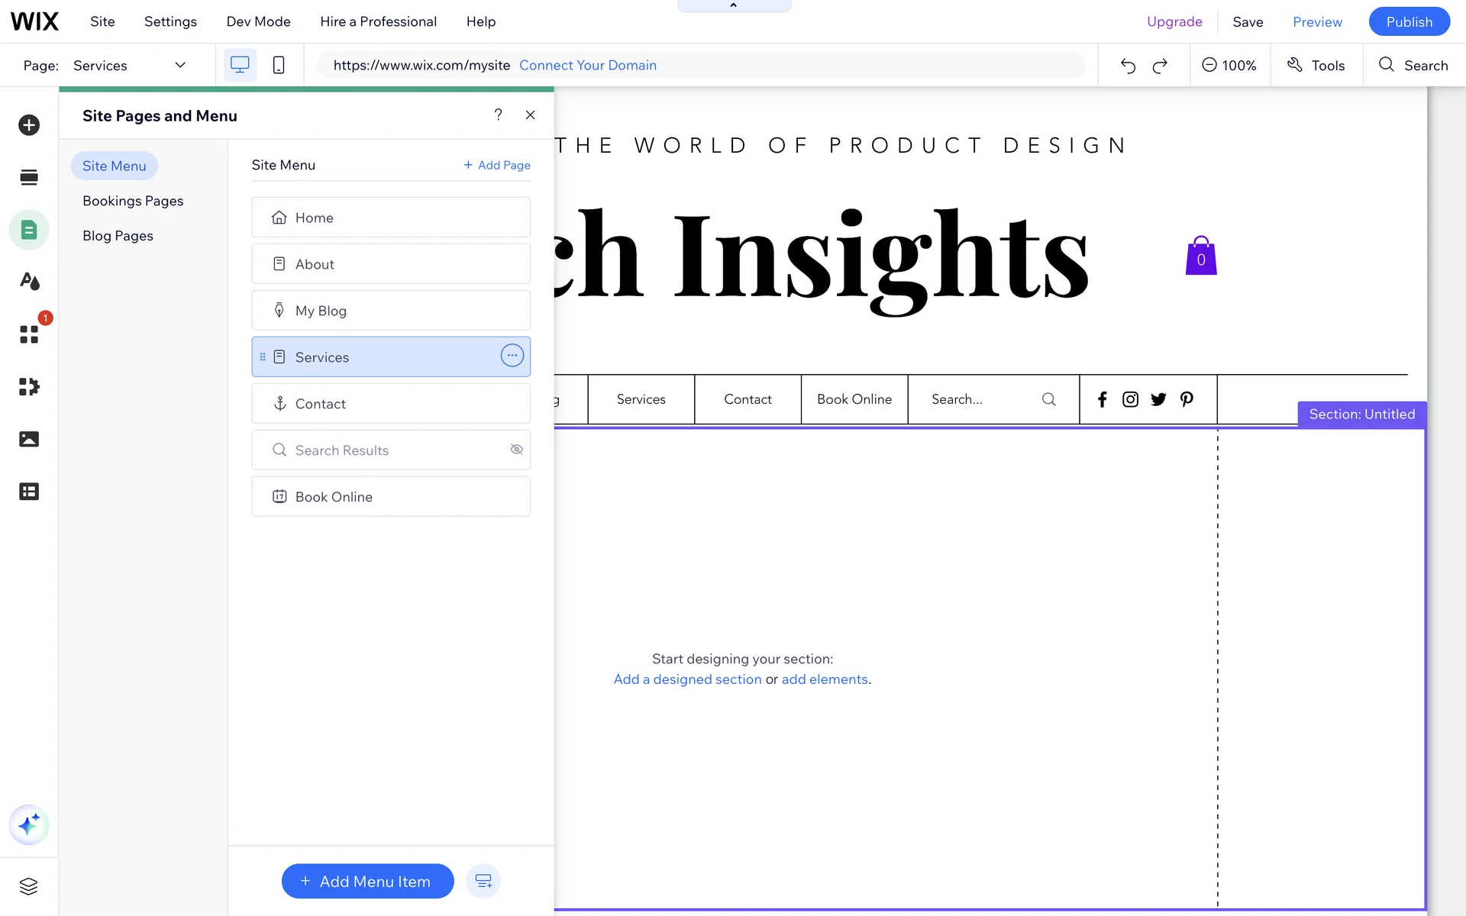Screen dimensions: 1466x916
Task: Open the Page selector dropdown
Action: pos(128,66)
